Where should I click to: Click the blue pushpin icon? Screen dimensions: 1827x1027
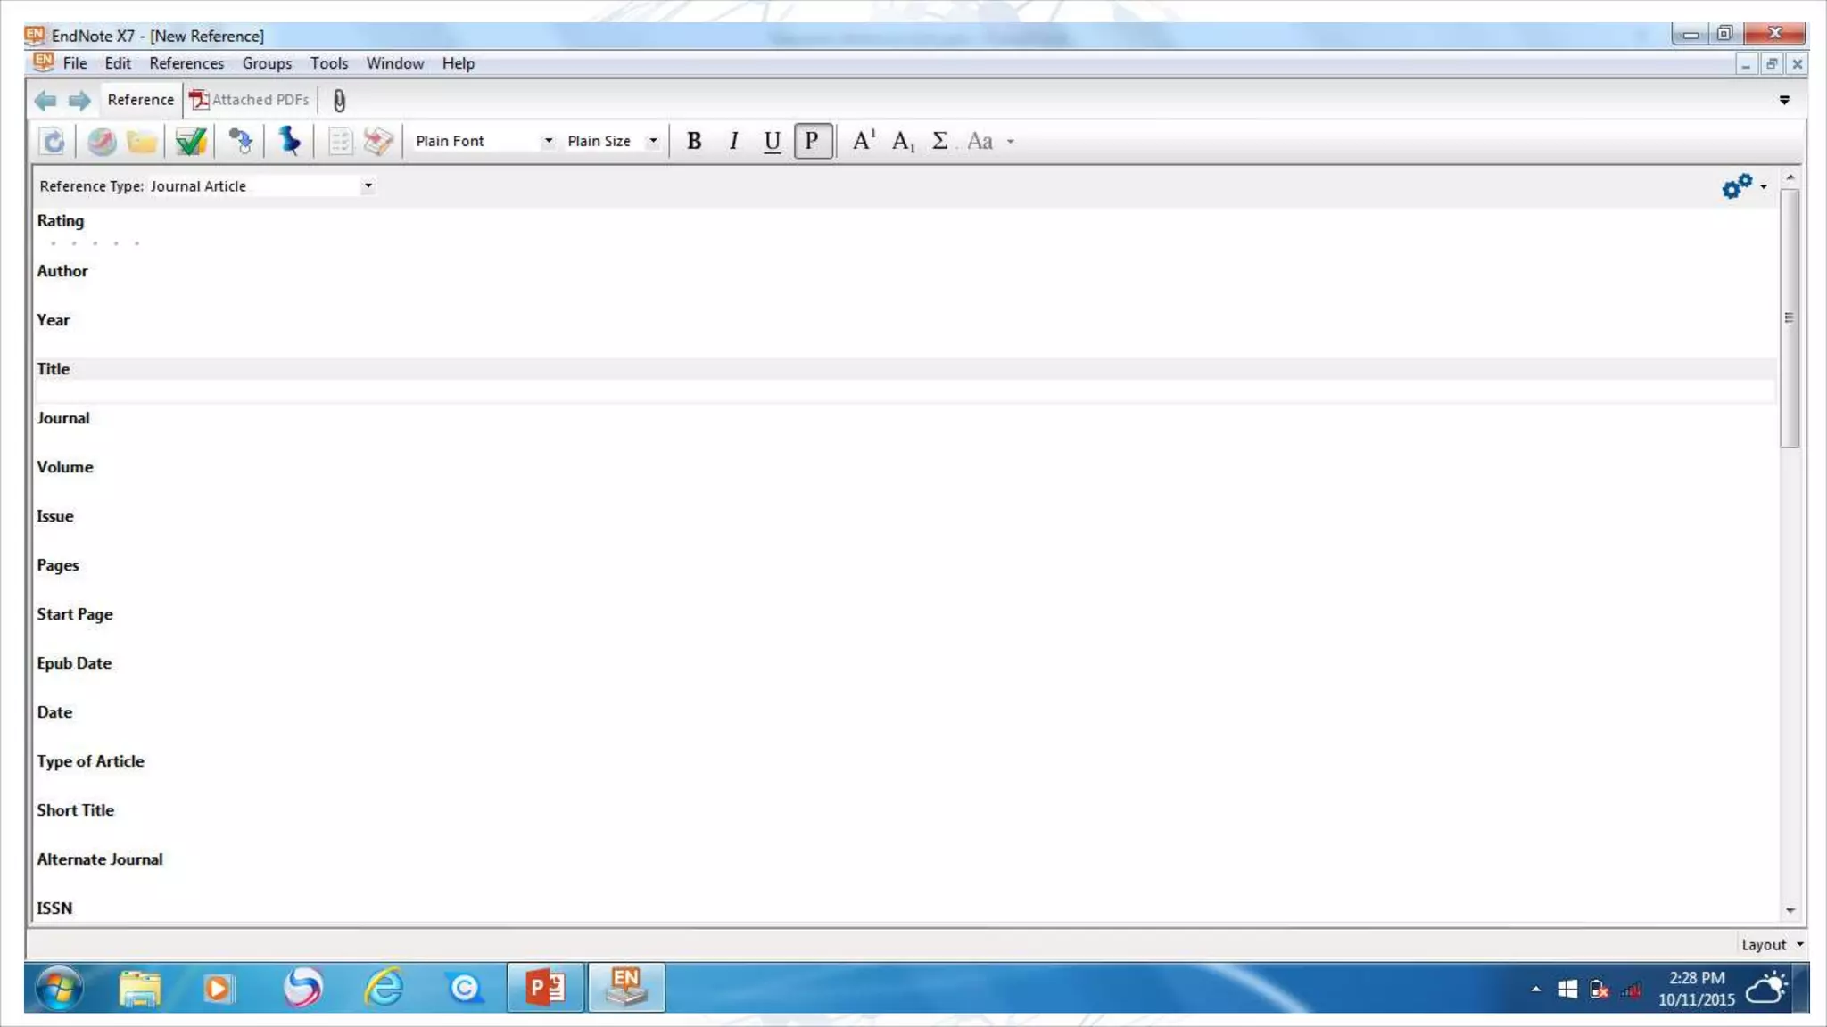(289, 141)
